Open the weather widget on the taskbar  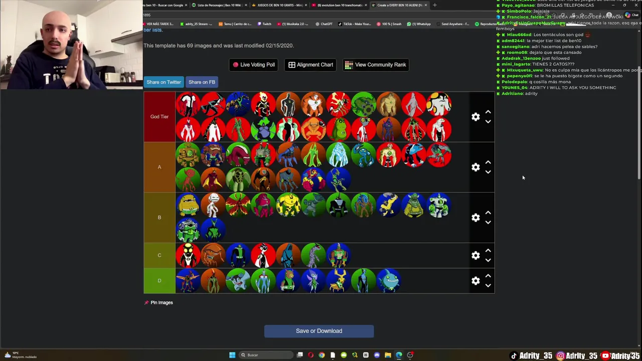pyautogui.click(x=20, y=355)
